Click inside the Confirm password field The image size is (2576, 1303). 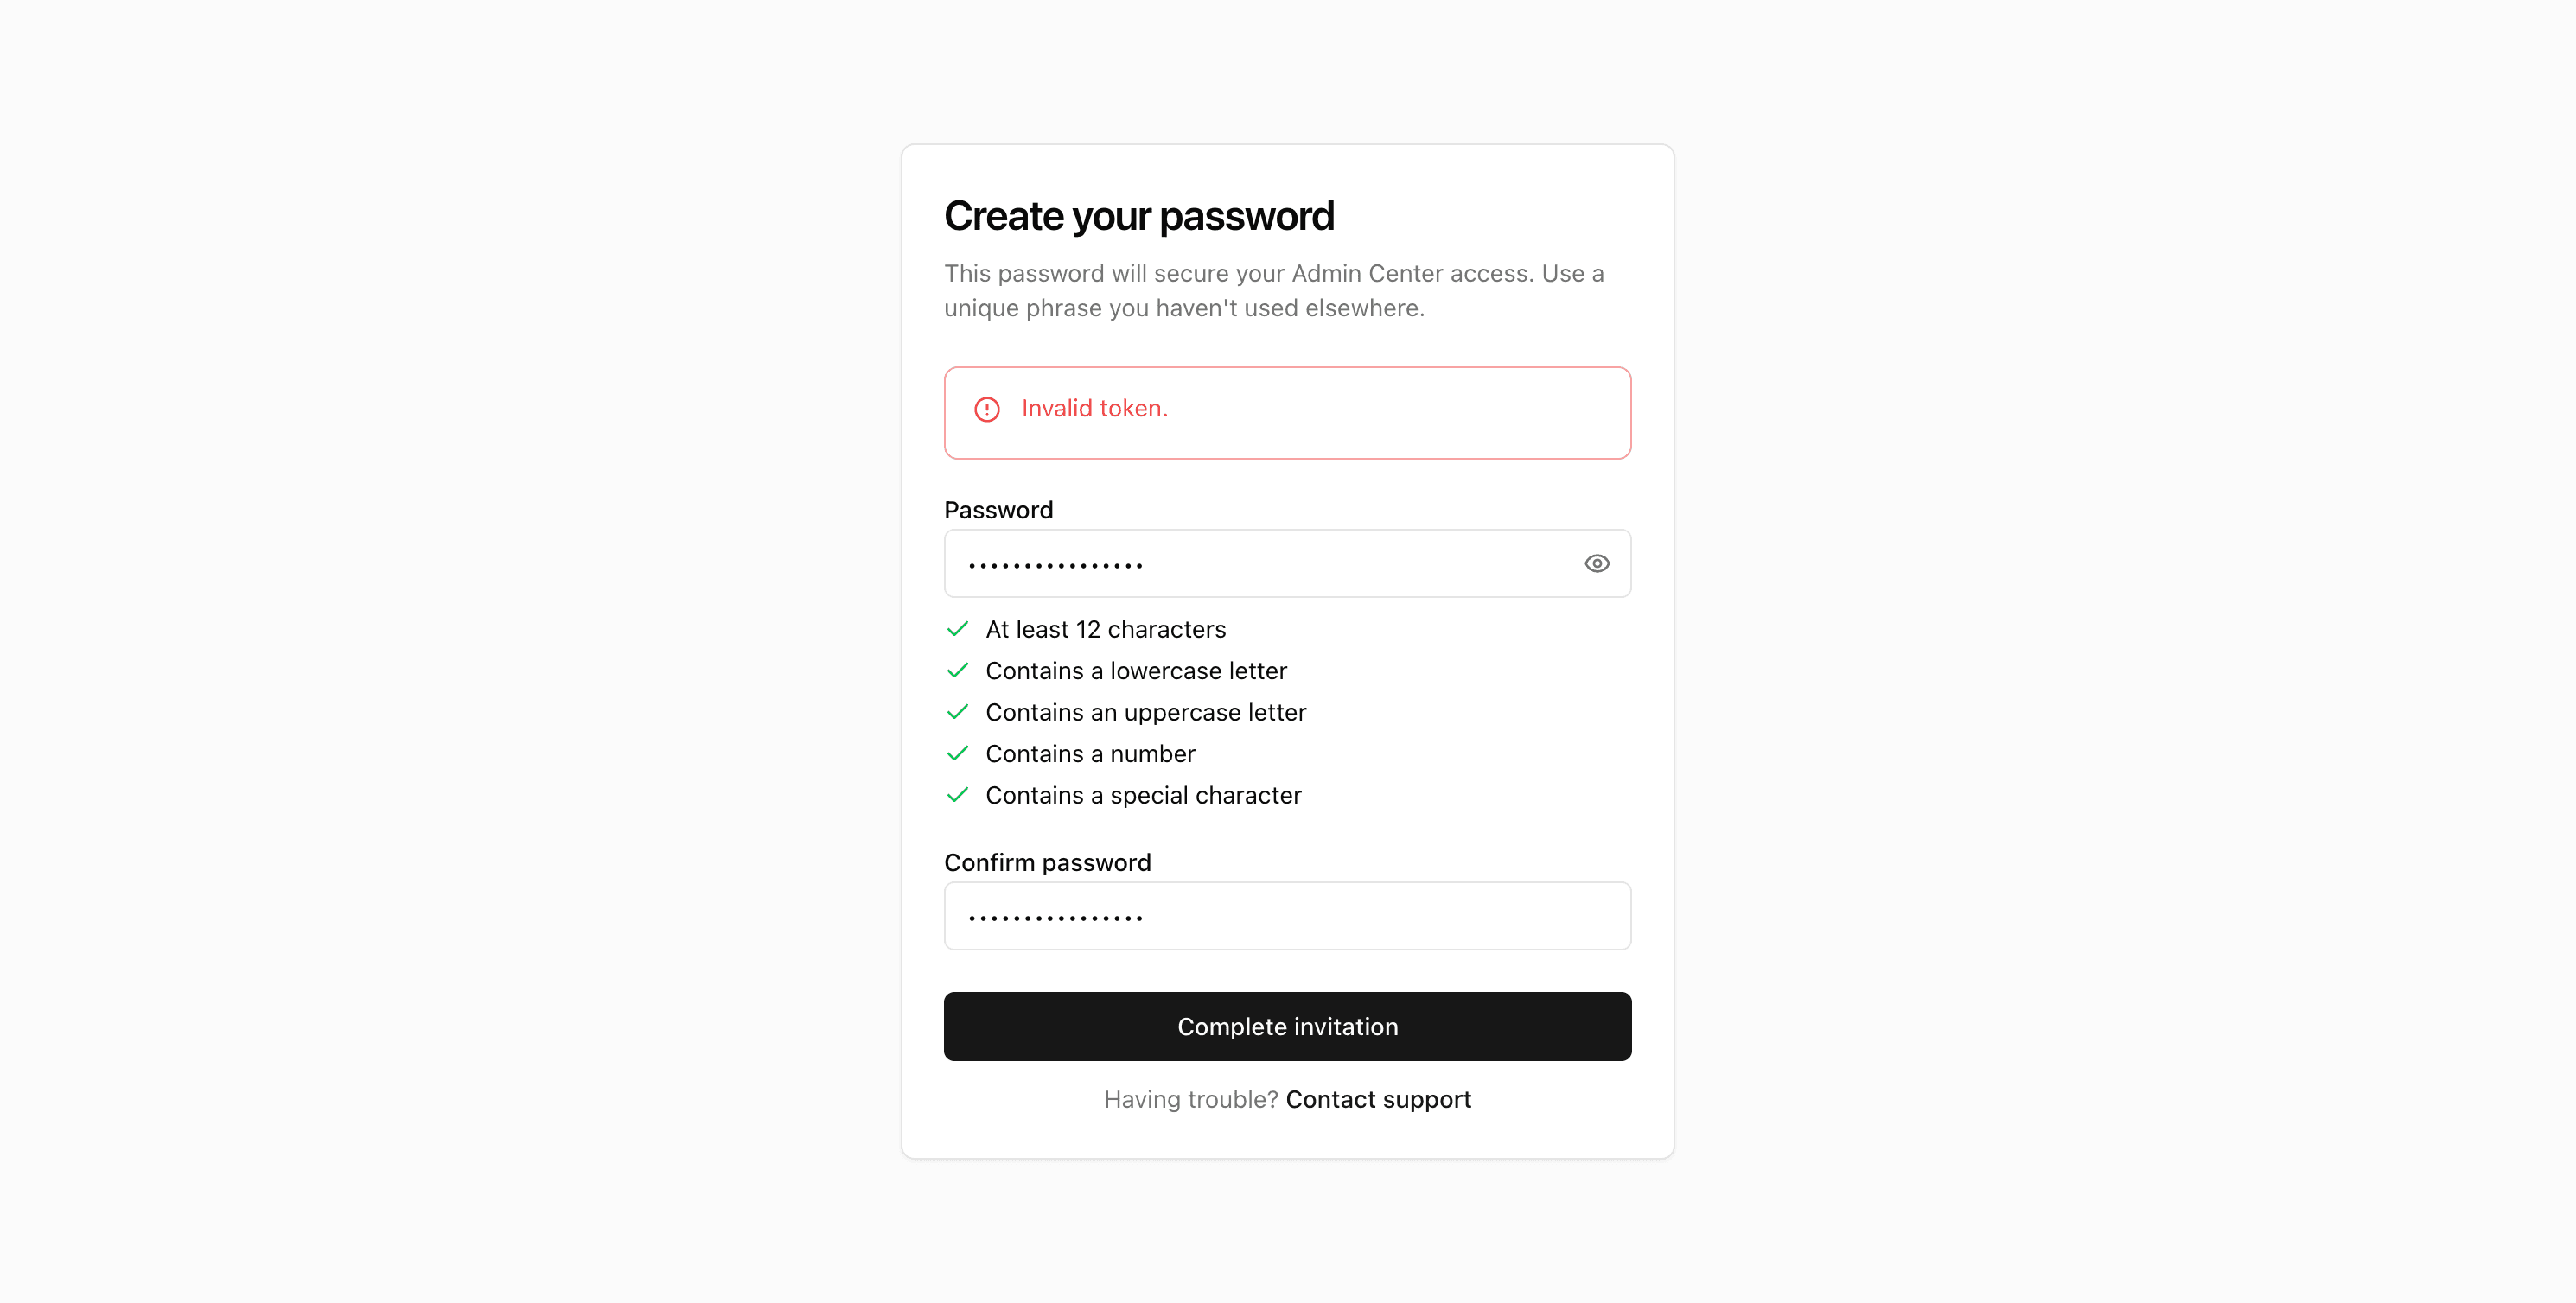point(1287,915)
